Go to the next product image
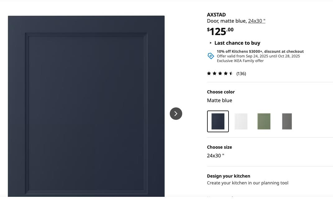 point(176,114)
